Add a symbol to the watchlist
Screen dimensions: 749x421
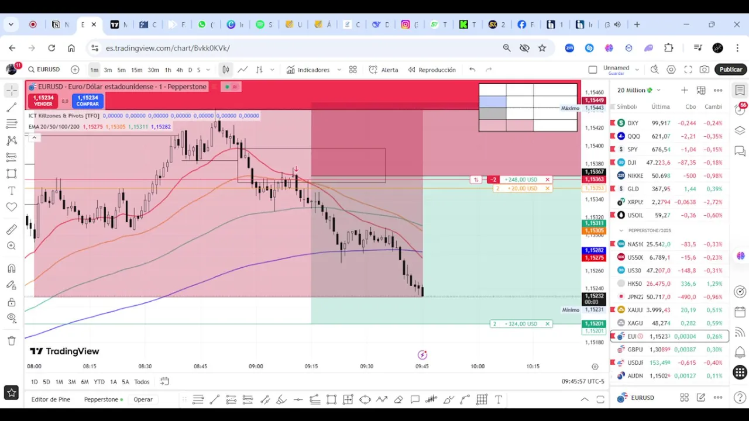click(684, 90)
